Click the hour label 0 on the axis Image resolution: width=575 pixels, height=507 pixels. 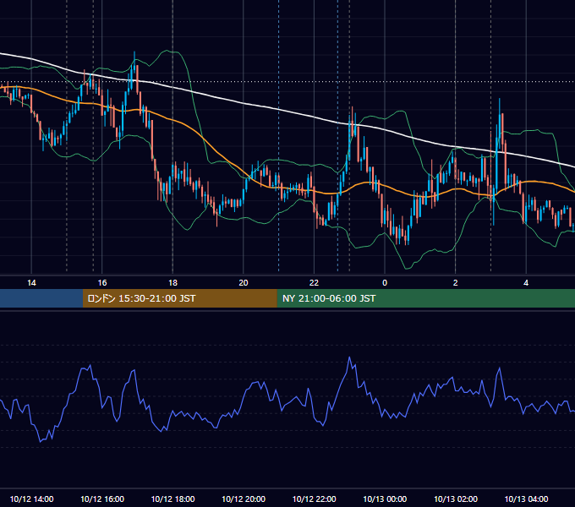pyautogui.click(x=385, y=283)
